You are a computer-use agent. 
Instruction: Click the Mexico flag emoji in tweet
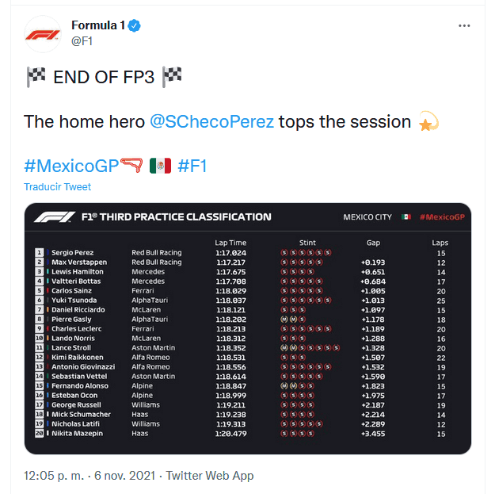pyautogui.click(x=160, y=166)
